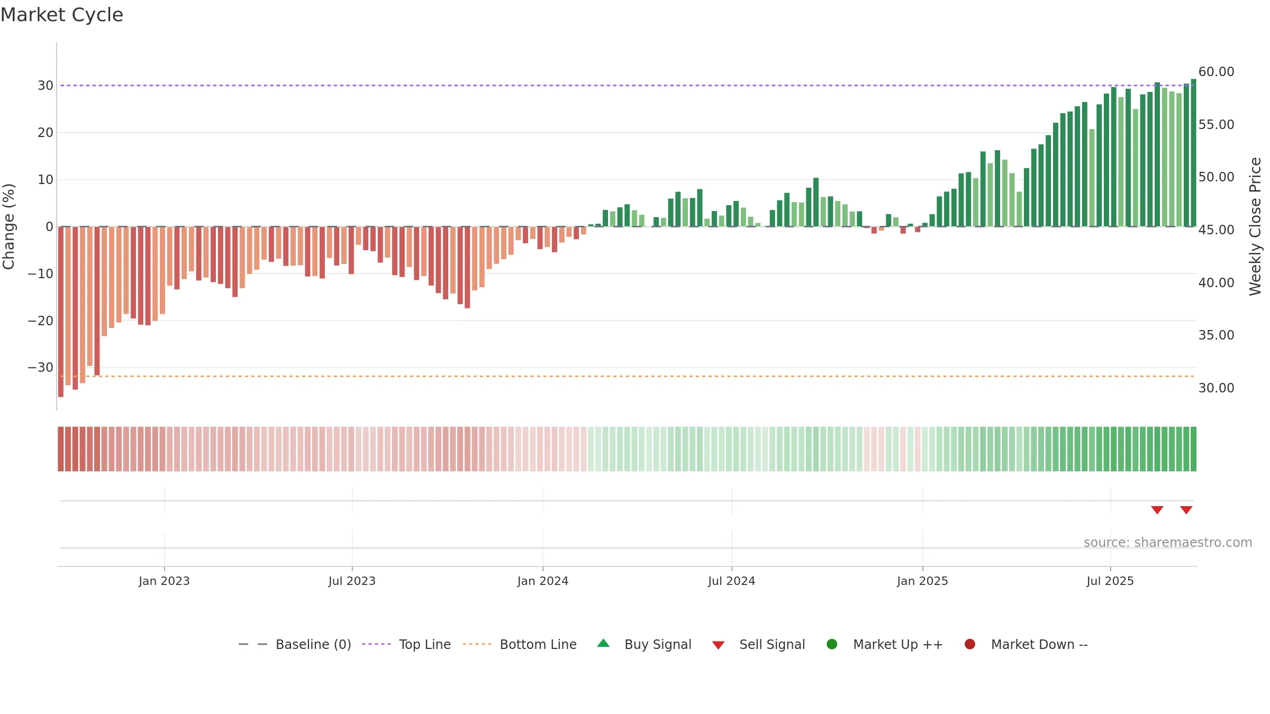
Task: Click the last sell signal marker at chart end
Action: pyautogui.click(x=1186, y=510)
